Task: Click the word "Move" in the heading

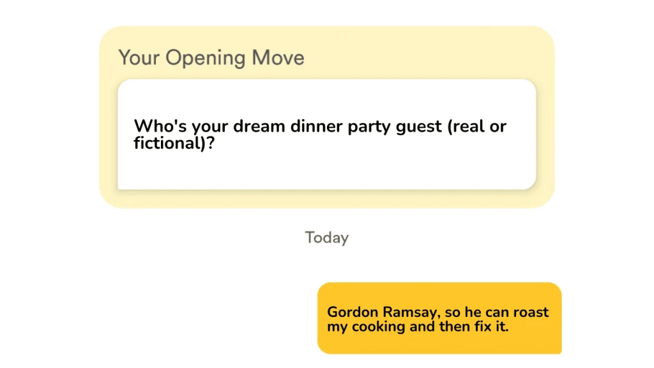Action: pos(278,57)
